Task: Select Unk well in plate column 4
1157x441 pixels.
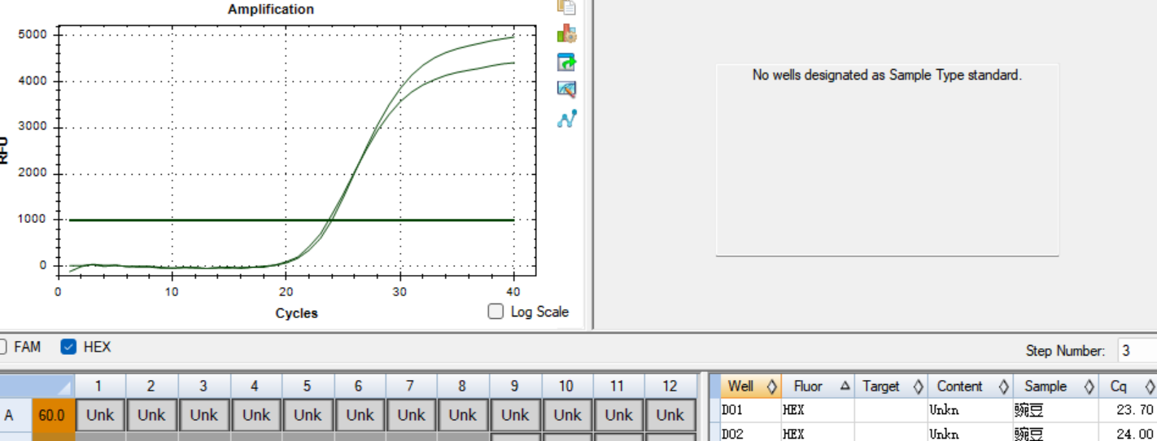Action: 255,415
